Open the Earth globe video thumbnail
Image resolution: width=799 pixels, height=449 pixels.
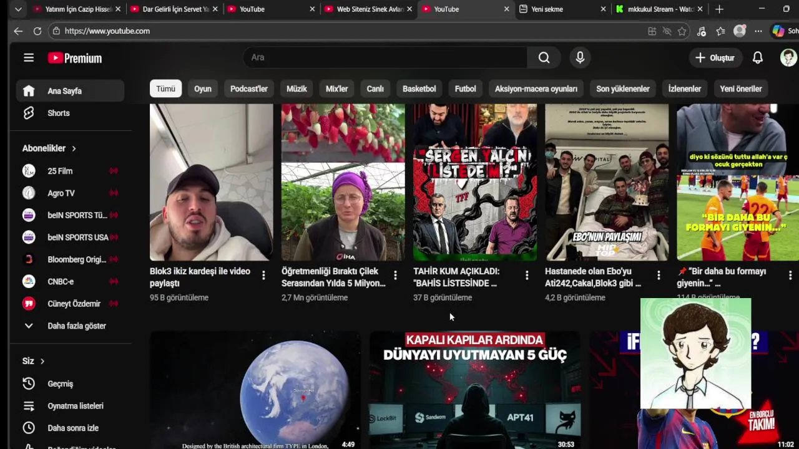click(x=255, y=391)
